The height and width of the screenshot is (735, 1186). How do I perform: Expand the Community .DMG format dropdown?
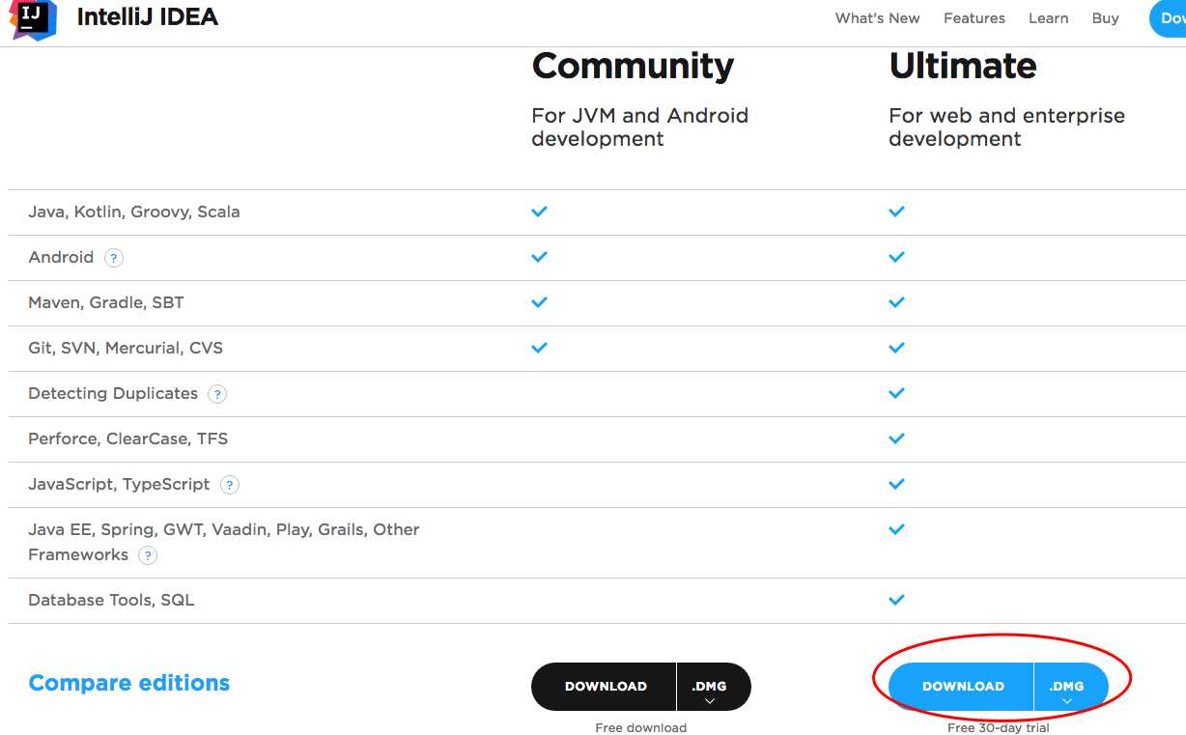point(714,687)
